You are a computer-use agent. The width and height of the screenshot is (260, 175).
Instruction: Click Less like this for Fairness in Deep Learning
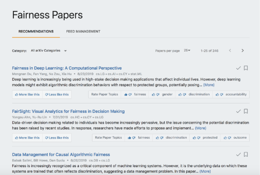57,95
